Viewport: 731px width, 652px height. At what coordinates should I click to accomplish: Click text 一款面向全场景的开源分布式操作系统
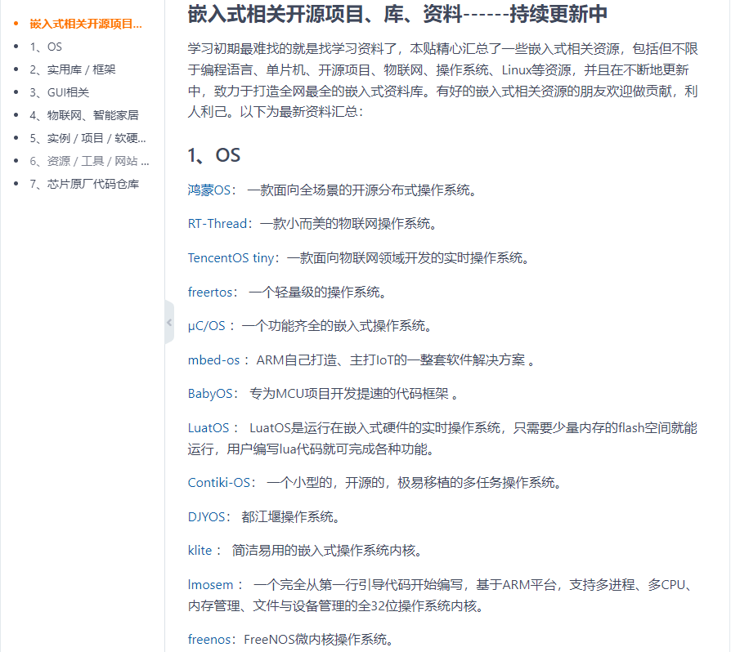(x=362, y=190)
